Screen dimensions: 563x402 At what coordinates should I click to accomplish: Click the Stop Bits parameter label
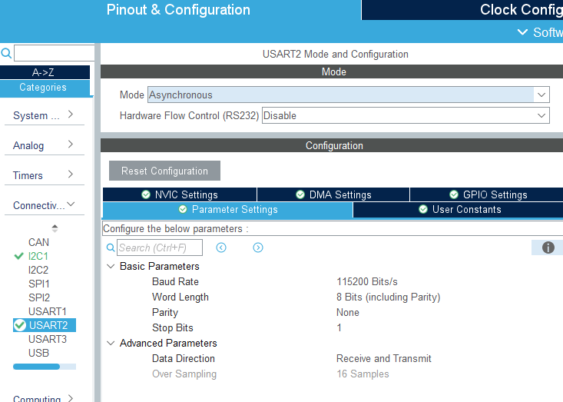point(172,327)
